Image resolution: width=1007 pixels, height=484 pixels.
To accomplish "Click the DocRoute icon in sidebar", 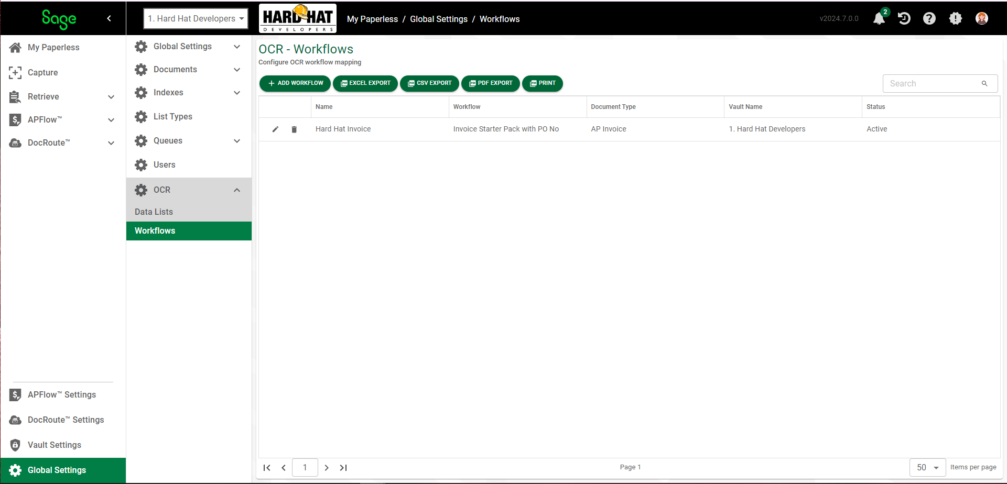I will [15, 143].
